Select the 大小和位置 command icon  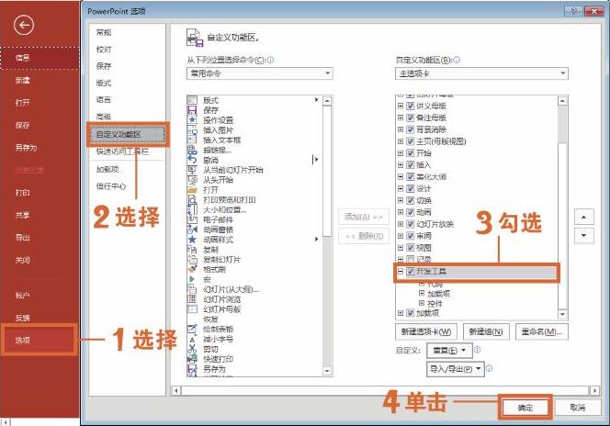(192, 209)
